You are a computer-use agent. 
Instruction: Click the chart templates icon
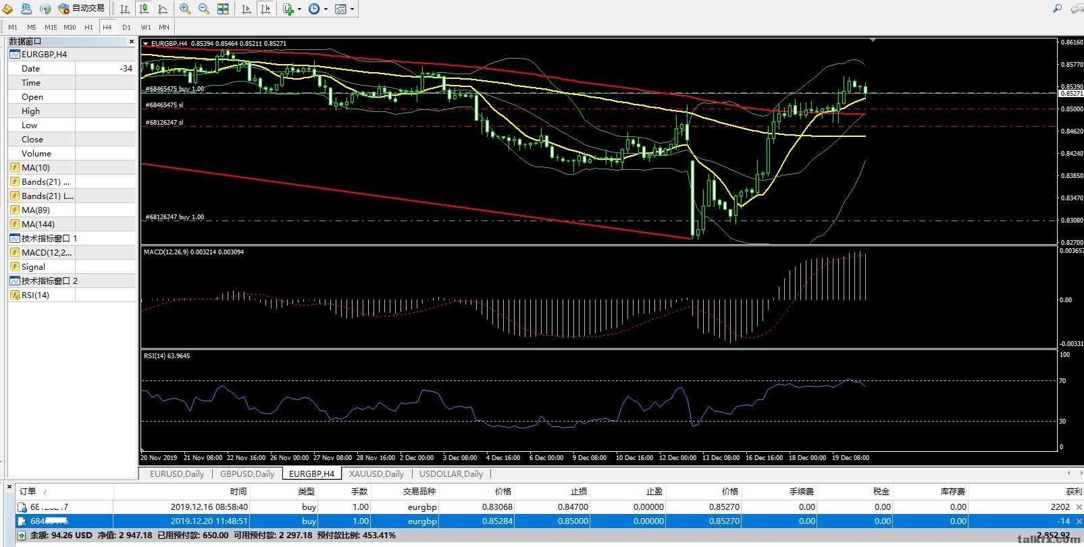point(340,9)
